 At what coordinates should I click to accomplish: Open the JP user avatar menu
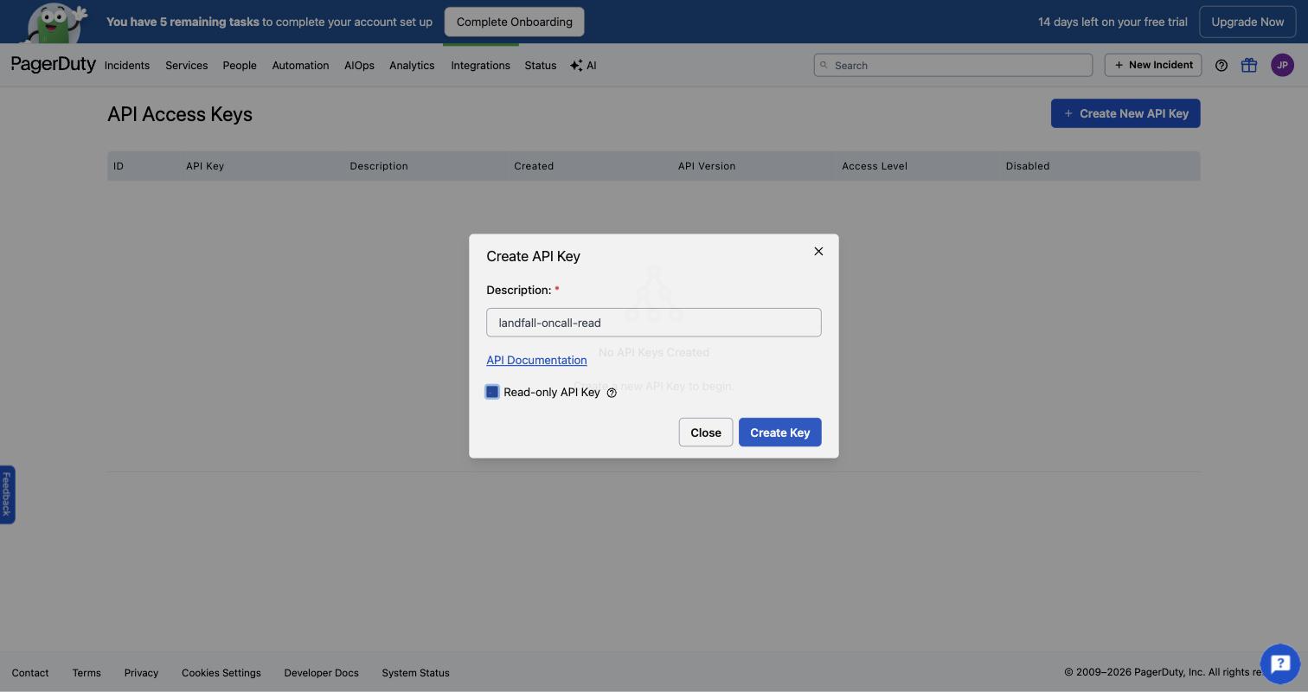pos(1282,65)
